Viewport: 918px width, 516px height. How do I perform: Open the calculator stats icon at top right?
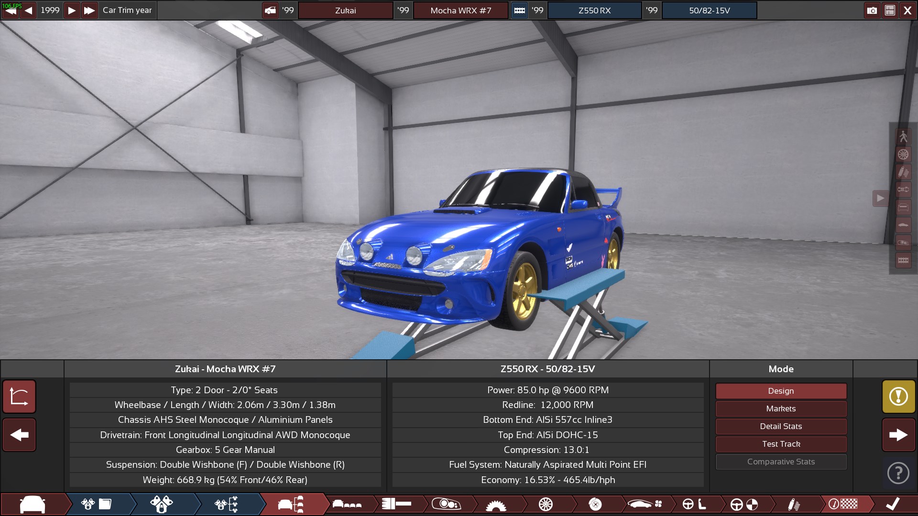890,10
